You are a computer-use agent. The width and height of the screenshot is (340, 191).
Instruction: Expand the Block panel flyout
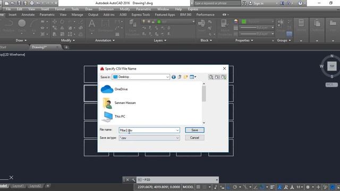[x=206, y=40]
